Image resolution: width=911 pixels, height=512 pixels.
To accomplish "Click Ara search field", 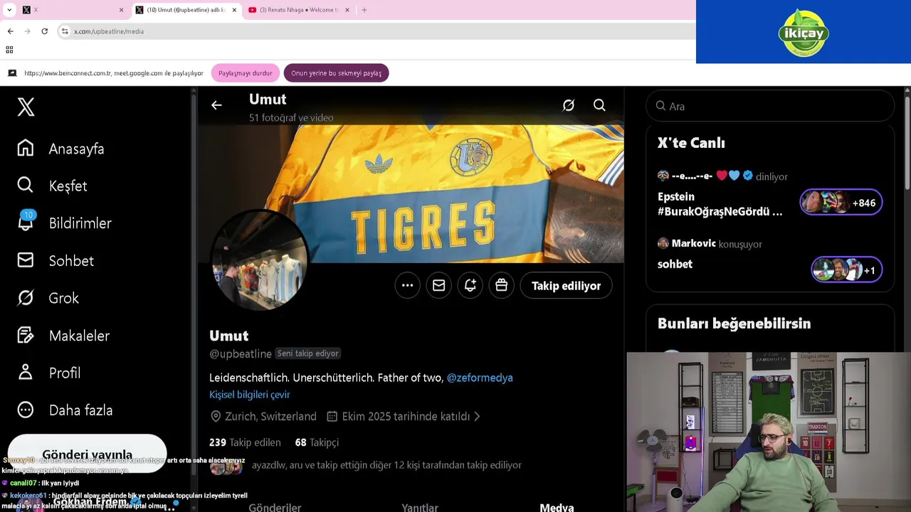I will (770, 106).
